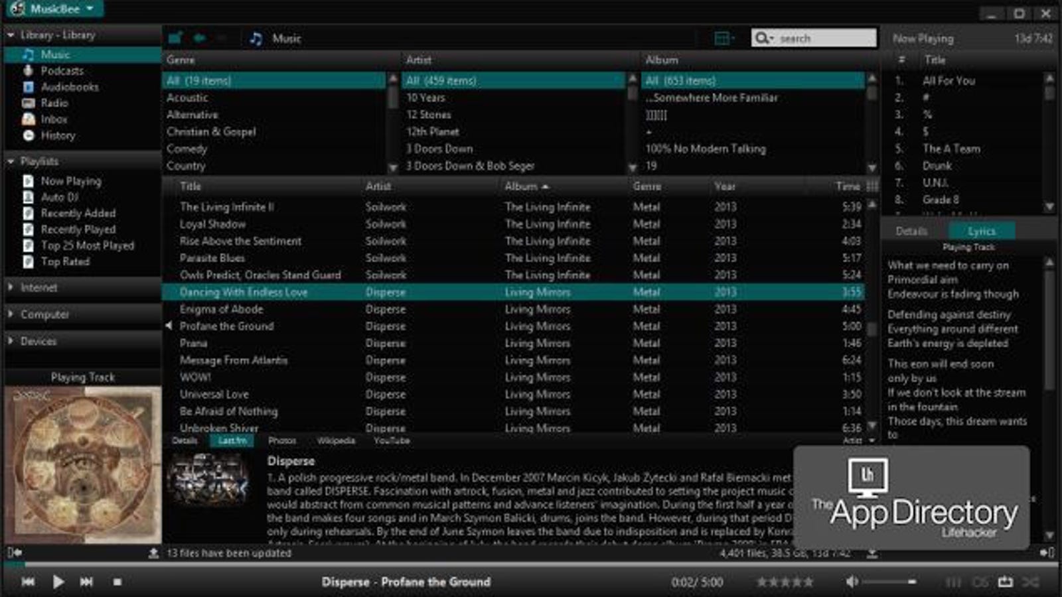1062x597 pixels.
Task: Open the Wikipedia tab
Action: 336,440
